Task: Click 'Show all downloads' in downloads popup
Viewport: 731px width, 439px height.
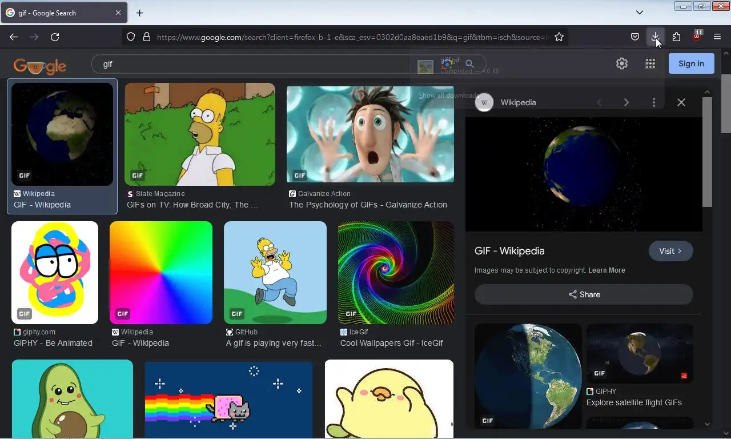Action: (x=449, y=95)
